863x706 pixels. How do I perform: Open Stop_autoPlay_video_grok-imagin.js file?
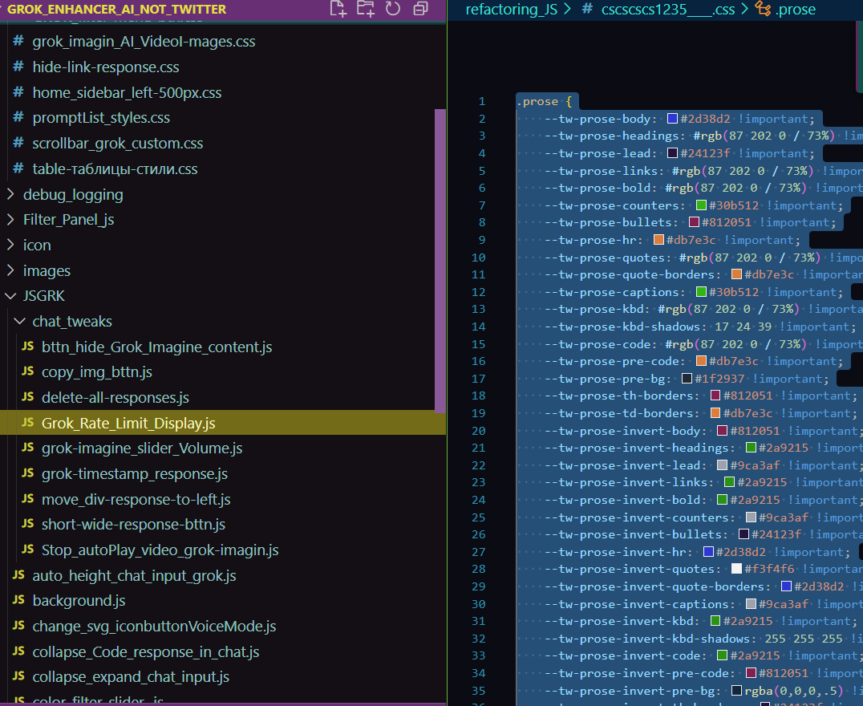pyautogui.click(x=160, y=550)
